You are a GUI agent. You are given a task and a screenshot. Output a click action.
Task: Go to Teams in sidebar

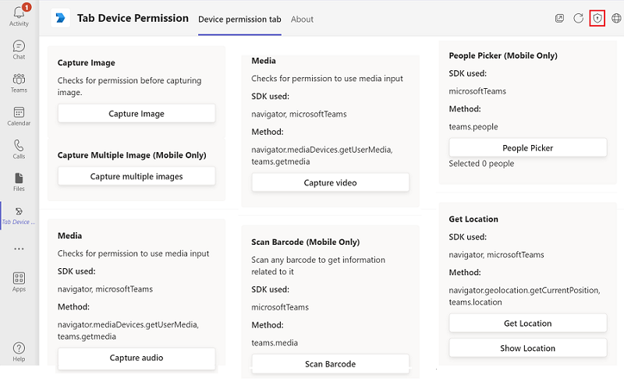[x=19, y=83]
